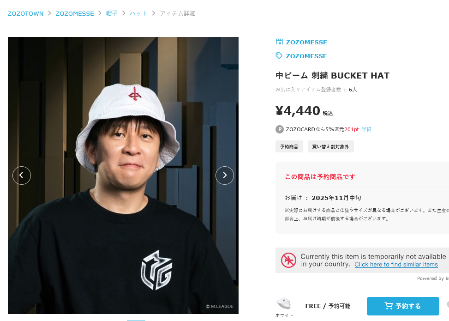This screenshot has width=449, height=321.
Task: Click the main bucket hat product photo
Action: [x=123, y=176]
